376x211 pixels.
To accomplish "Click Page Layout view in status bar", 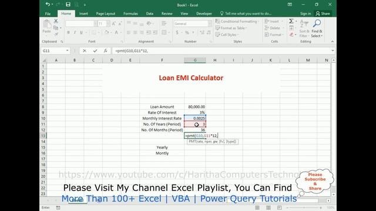I will coord(268,207).
